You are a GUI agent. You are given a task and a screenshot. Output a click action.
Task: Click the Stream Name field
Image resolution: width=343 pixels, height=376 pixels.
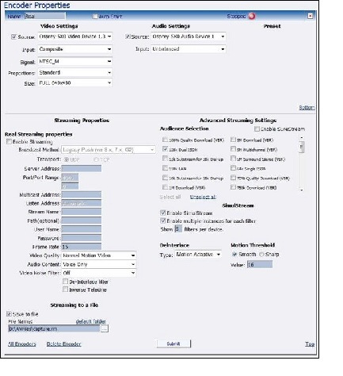click(x=82, y=212)
